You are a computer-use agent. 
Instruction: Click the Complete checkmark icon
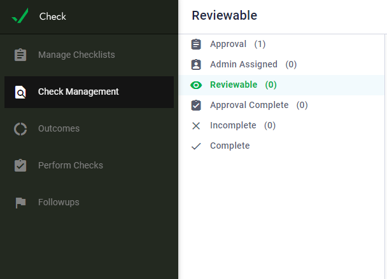196,146
